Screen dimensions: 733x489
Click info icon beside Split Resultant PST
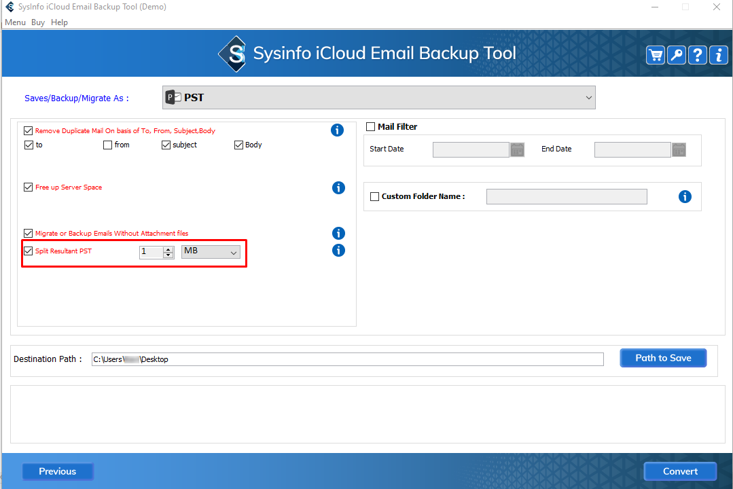[x=338, y=251]
